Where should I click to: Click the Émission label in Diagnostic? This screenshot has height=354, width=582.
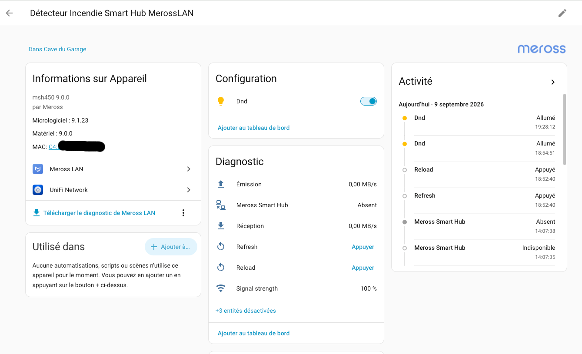pyautogui.click(x=249, y=184)
